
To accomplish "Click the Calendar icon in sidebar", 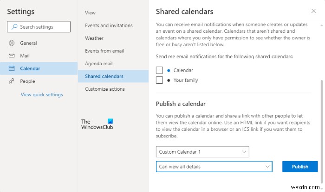I will [x=12, y=68].
